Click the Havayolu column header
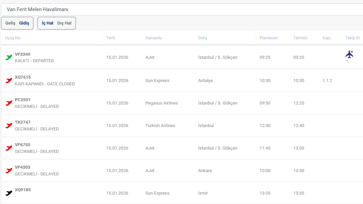Screen dimensions: 363x204 (x=153, y=38)
